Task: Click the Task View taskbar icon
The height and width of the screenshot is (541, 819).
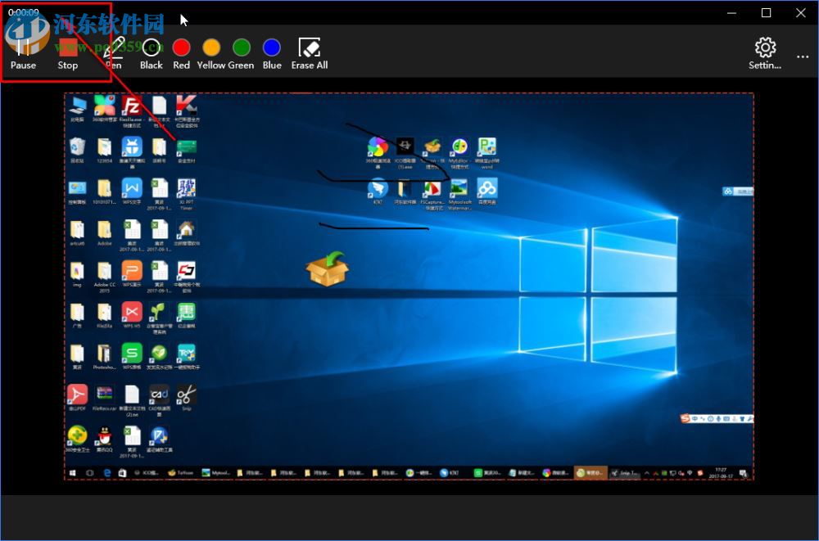Action: point(90,473)
